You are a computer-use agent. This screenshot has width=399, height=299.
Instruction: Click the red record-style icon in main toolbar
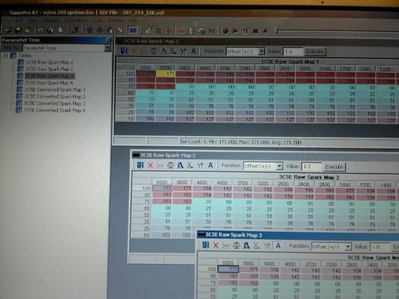pos(181,30)
